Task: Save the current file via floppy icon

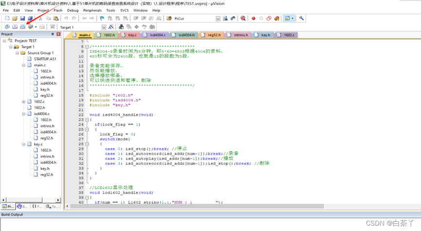Action: point(22,18)
